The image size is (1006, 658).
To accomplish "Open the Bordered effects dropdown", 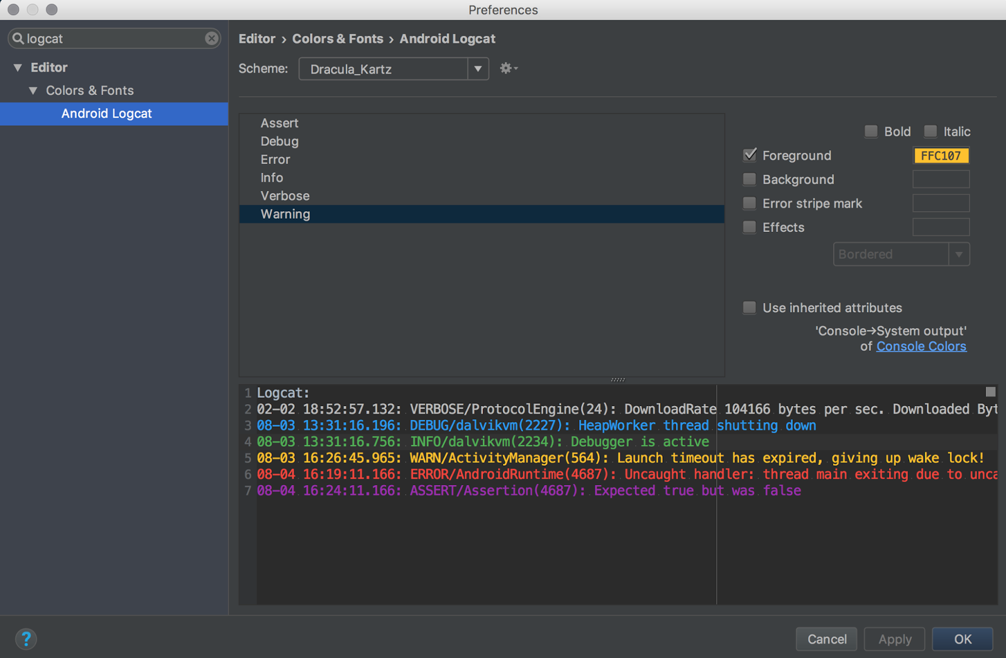I will 958,254.
